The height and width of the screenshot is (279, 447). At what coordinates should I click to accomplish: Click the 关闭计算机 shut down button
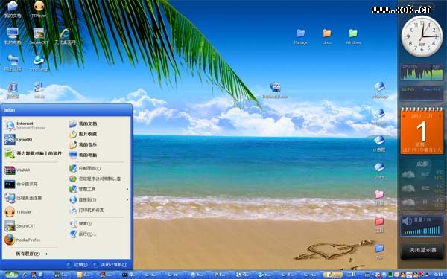[110, 265]
